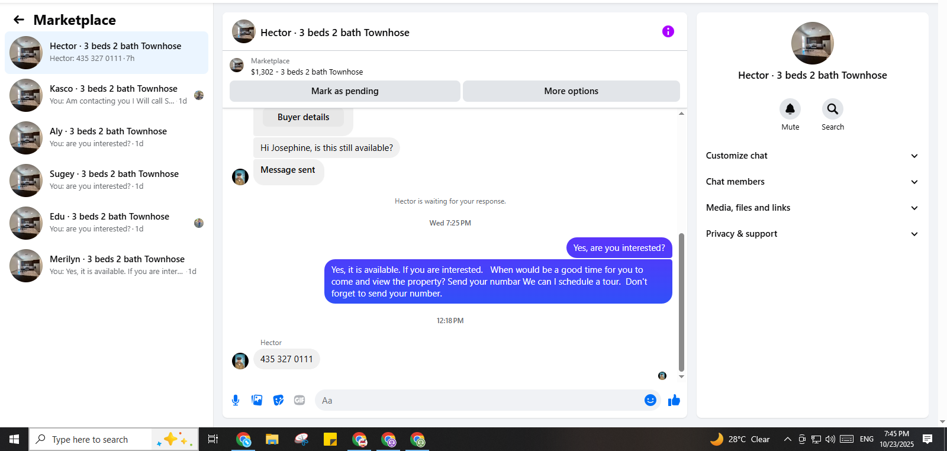Open the Merilyn townhouse conversation

[107, 266]
